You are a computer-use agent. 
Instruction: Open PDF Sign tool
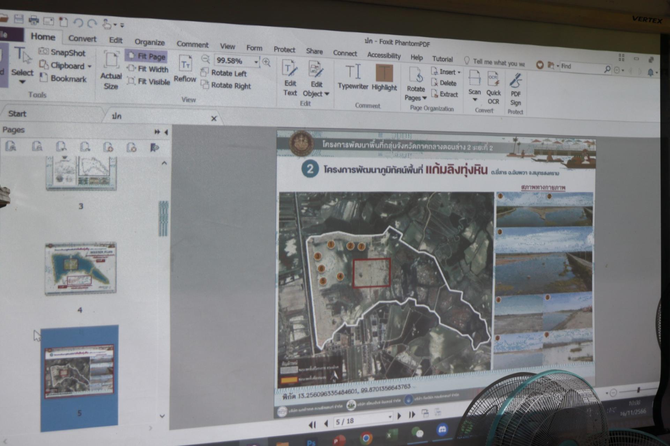pos(515,89)
